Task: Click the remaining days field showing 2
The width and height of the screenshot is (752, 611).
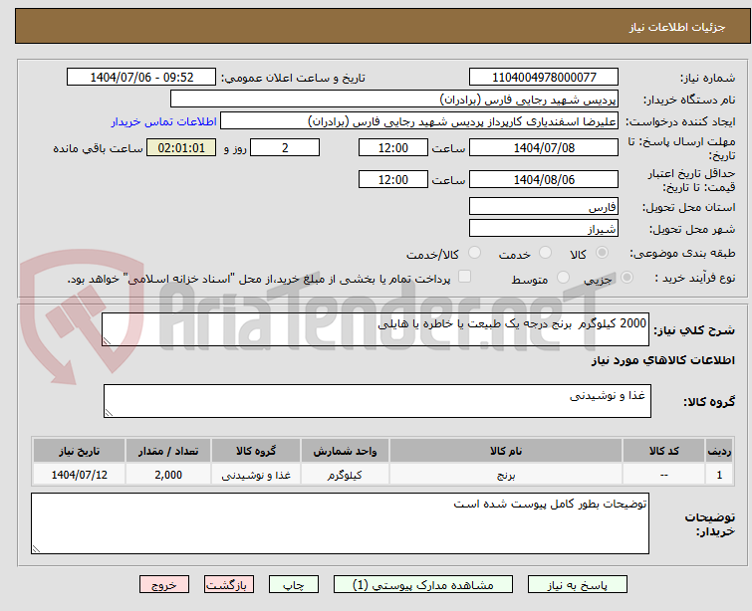Action: pos(285,147)
